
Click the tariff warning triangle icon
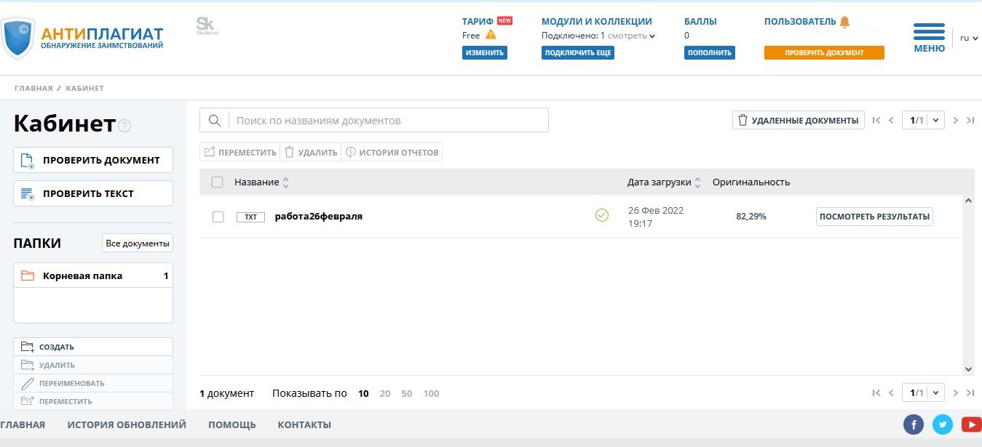(x=491, y=35)
